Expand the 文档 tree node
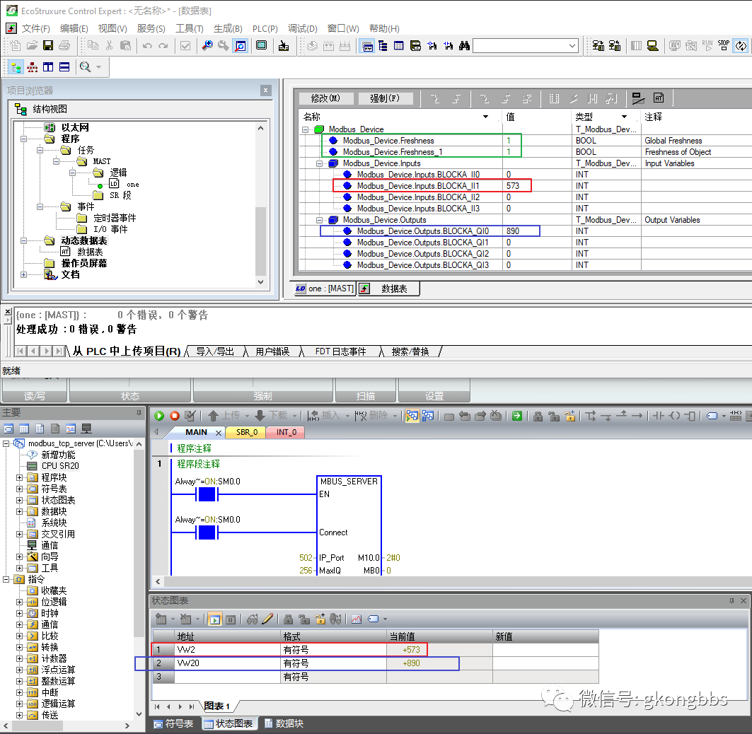 pyautogui.click(x=23, y=274)
